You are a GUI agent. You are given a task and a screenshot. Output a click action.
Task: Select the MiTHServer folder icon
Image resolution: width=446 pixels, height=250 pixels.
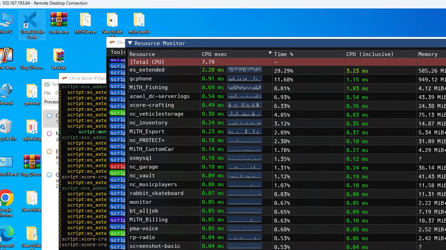(x=85, y=23)
